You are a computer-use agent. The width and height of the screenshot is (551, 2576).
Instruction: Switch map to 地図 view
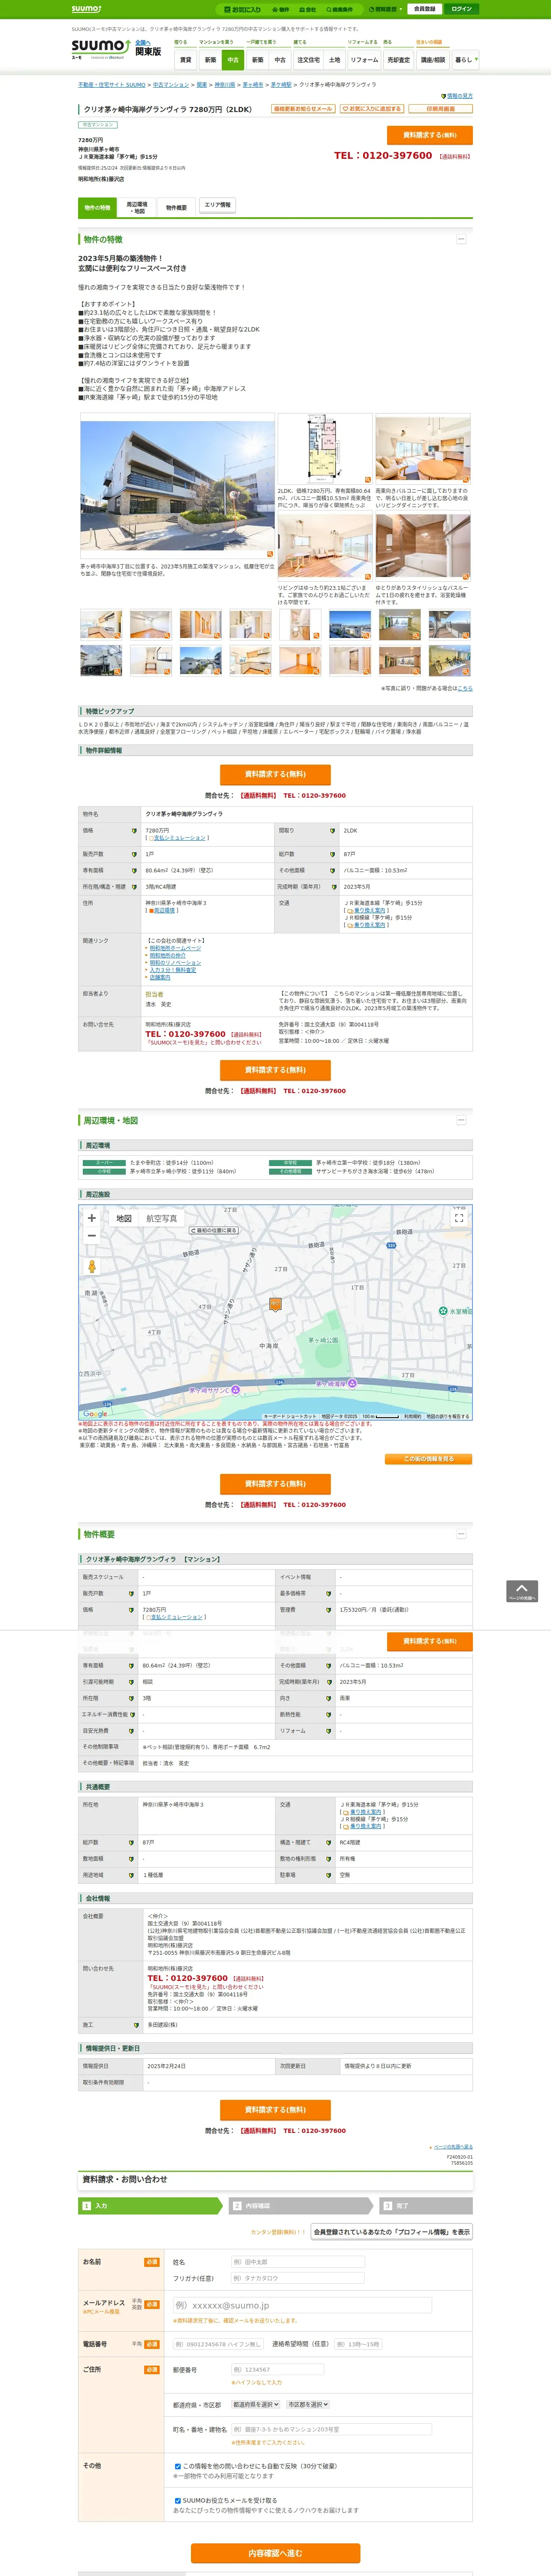[x=124, y=1218]
